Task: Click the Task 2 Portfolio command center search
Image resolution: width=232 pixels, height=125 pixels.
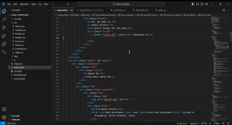Action: tap(121, 4)
